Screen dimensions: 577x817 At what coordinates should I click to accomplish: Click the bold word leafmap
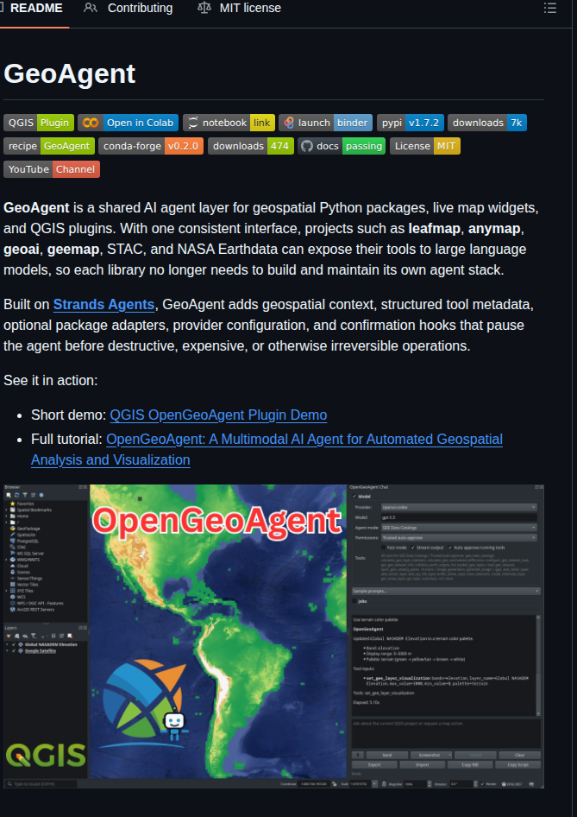pyautogui.click(x=436, y=229)
